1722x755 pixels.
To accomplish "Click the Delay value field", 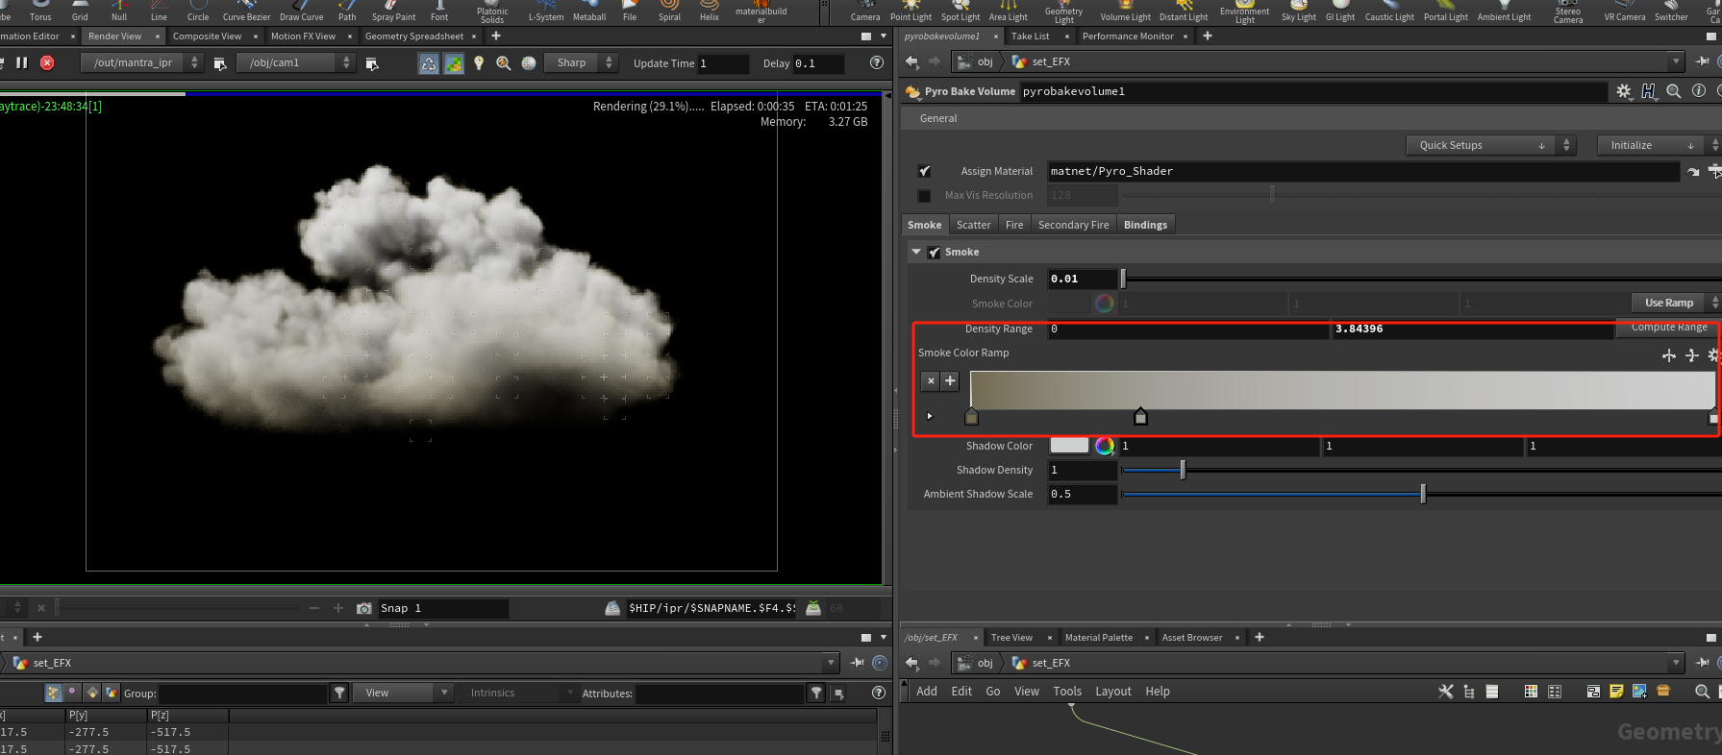I will click(x=818, y=63).
